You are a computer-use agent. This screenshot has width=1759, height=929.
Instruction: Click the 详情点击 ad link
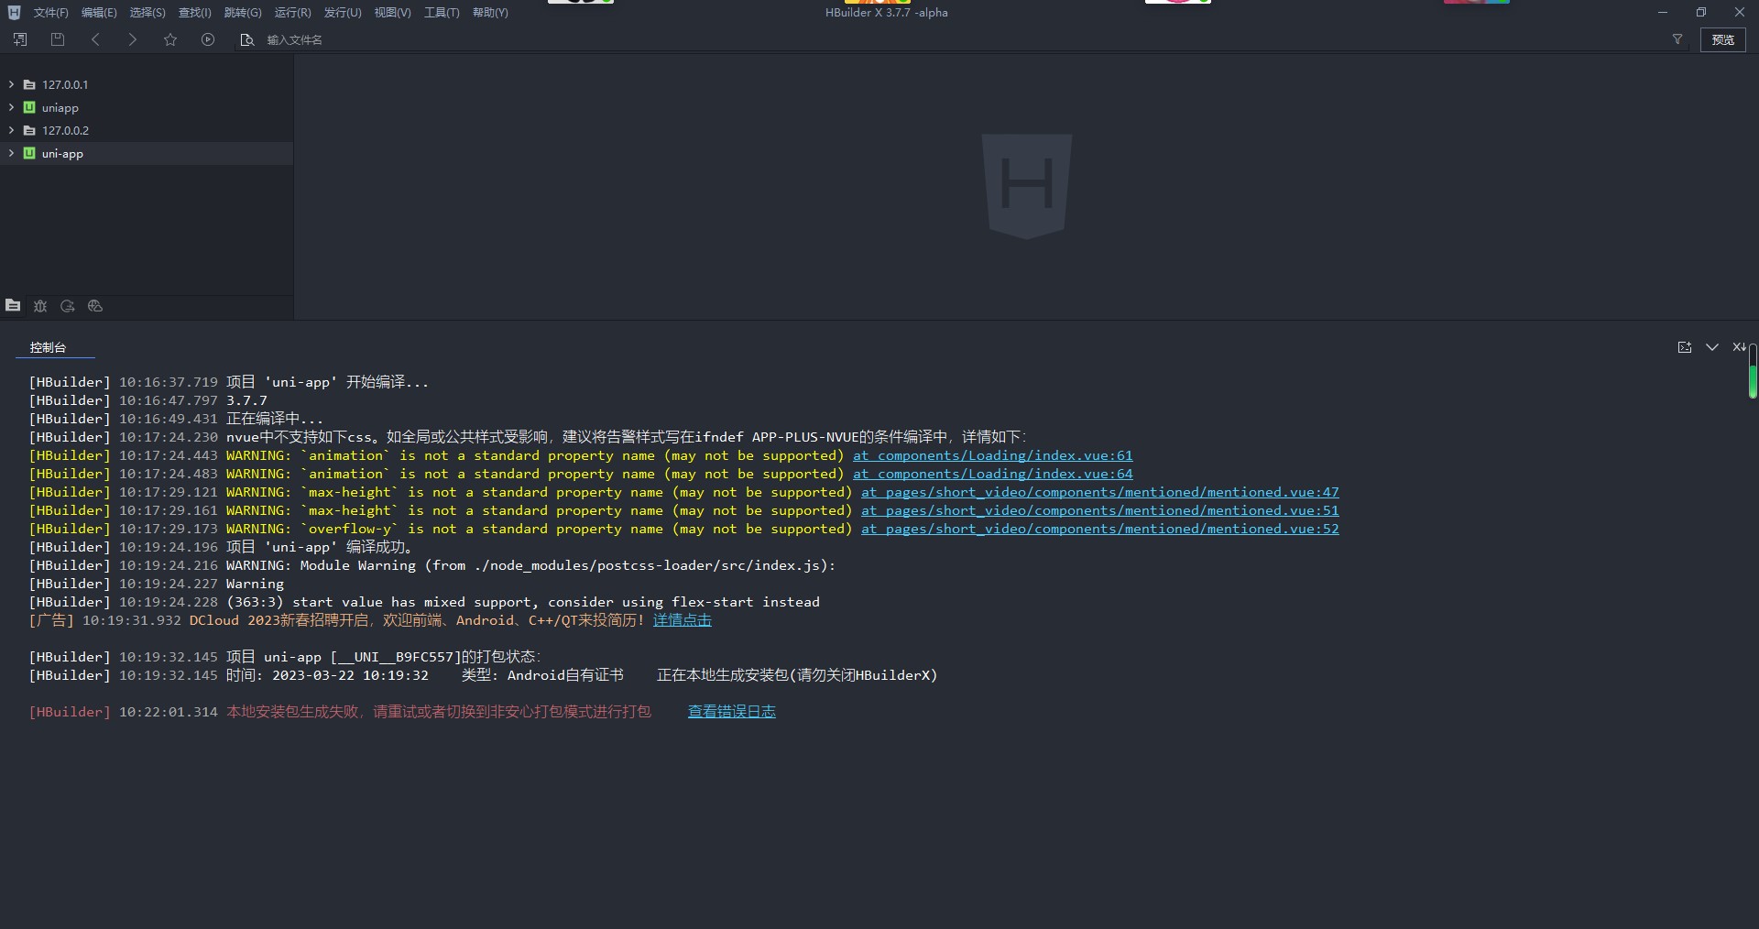click(x=682, y=620)
